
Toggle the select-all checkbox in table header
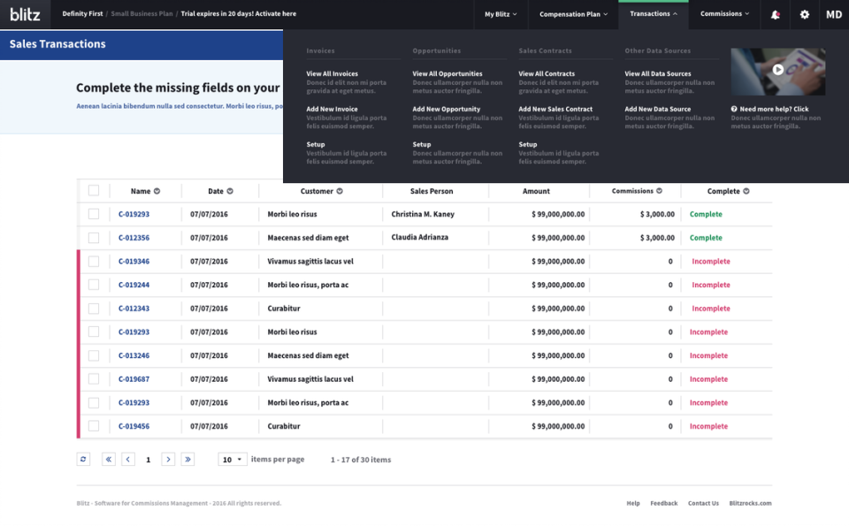coord(94,191)
